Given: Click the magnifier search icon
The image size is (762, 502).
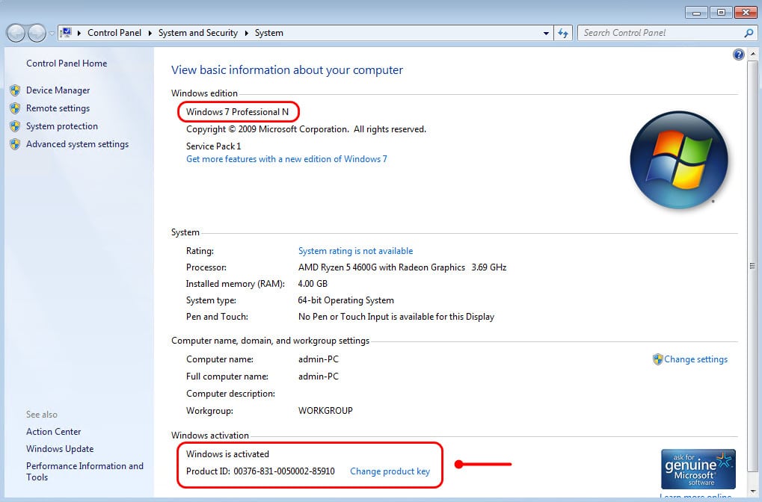Looking at the screenshot, I should pyautogui.click(x=749, y=33).
